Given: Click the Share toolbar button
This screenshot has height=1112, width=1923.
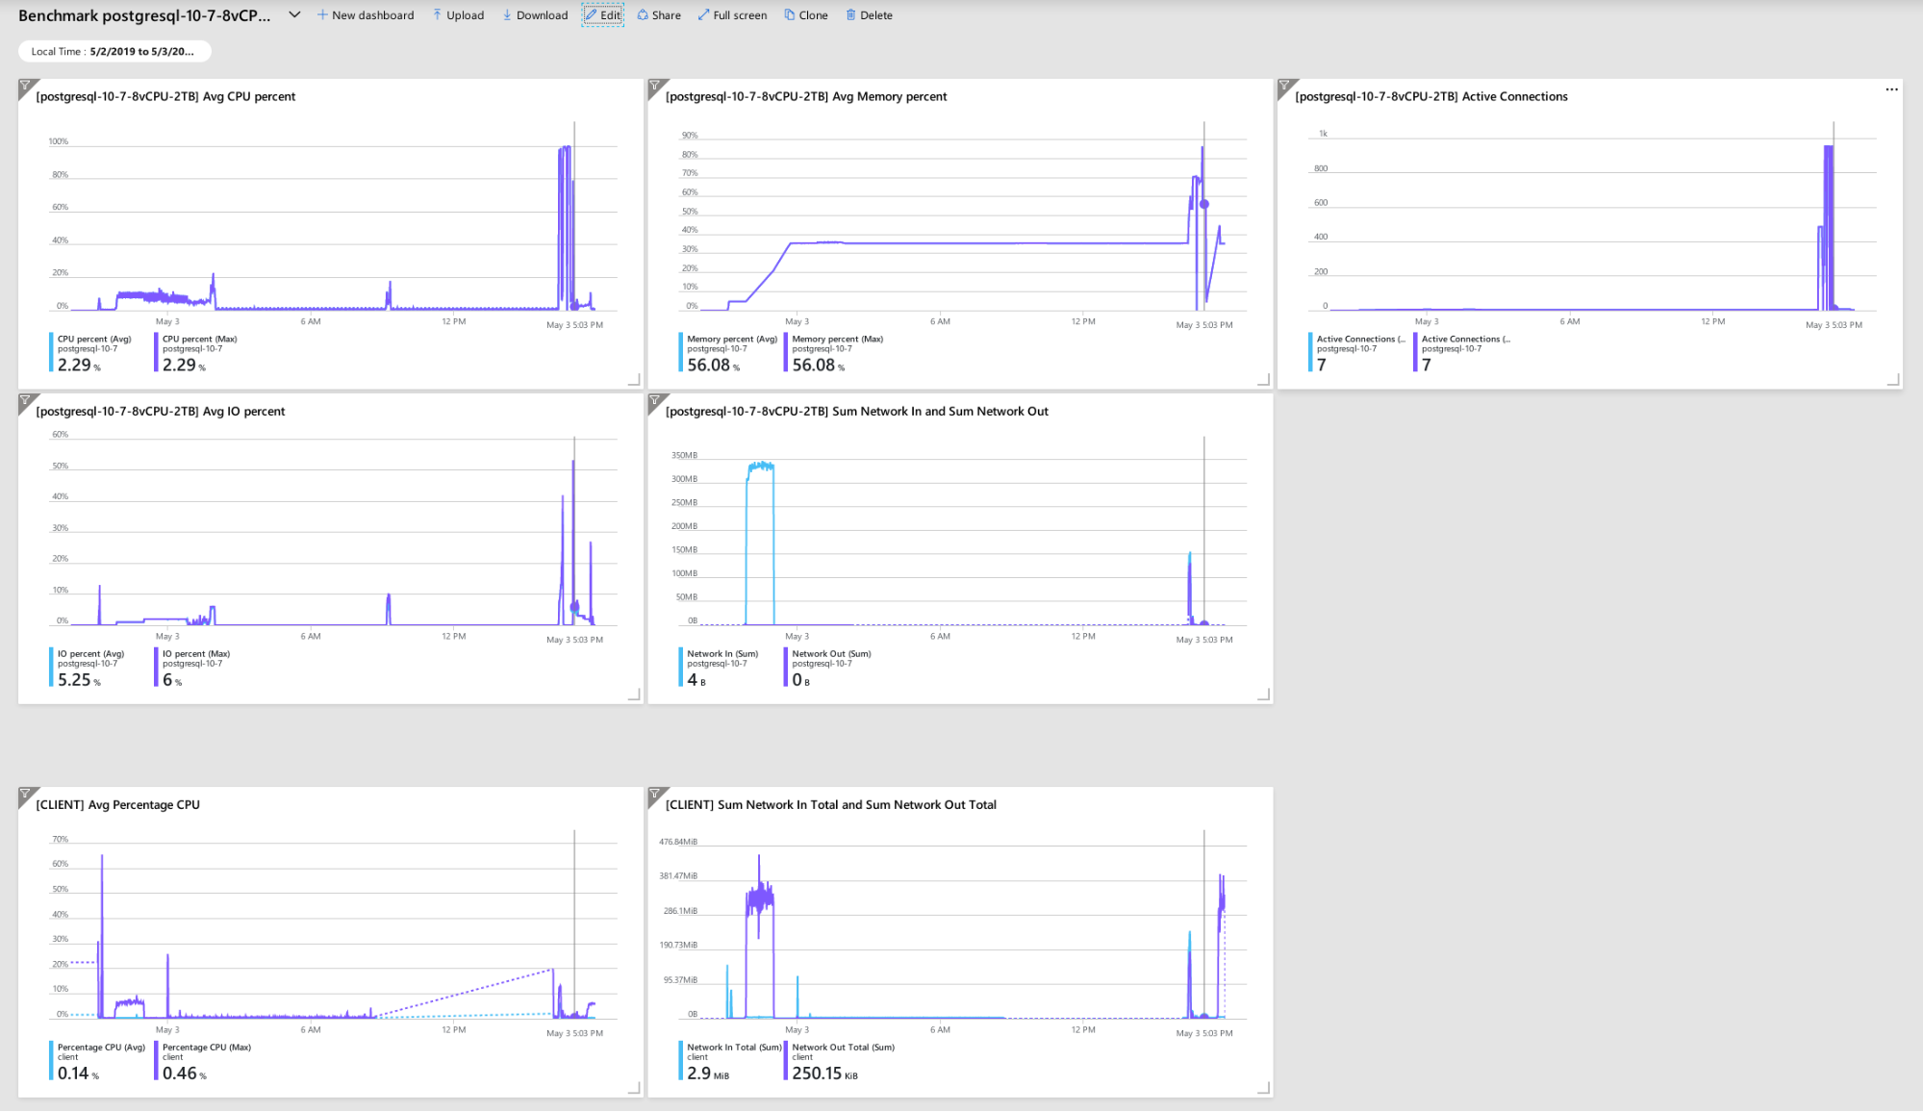Looking at the screenshot, I should pos(659,15).
